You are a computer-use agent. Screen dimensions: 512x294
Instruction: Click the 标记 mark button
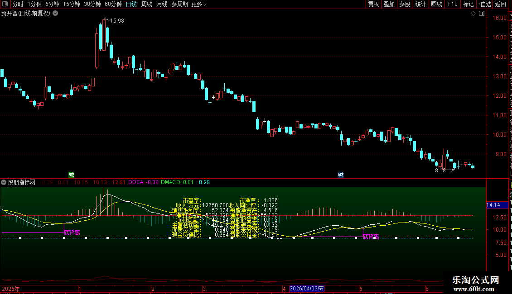(468, 4)
